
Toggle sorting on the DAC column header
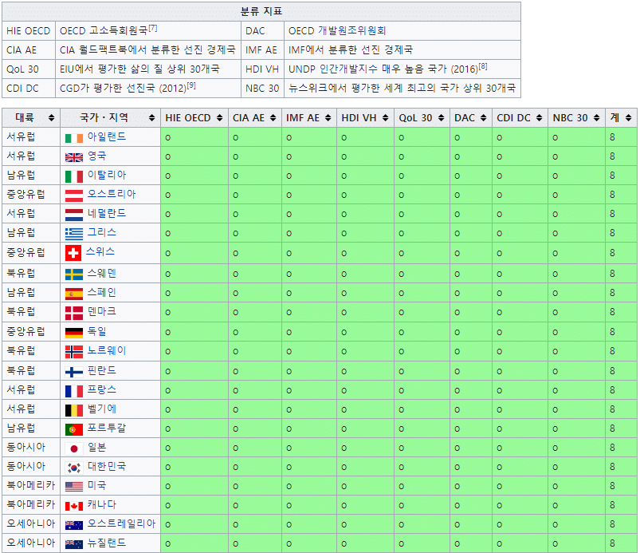coord(471,118)
